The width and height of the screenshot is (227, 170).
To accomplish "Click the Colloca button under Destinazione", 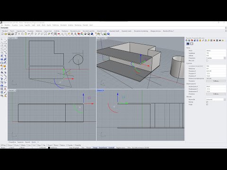I will coord(216,94).
